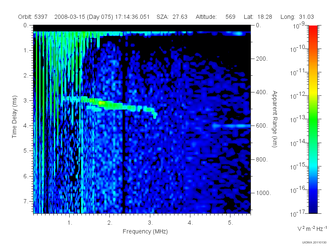Click the '600.' Apparent Range tick label
Screen dimensions: 334x251
pyautogui.click(x=262, y=126)
